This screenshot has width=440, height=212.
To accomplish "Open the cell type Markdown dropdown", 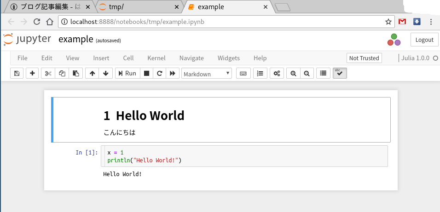I will click(207, 74).
